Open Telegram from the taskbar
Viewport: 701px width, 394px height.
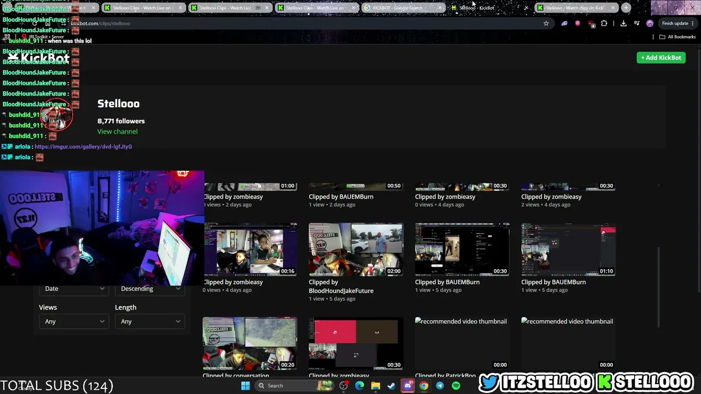pyautogui.click(x=440, y=386)
